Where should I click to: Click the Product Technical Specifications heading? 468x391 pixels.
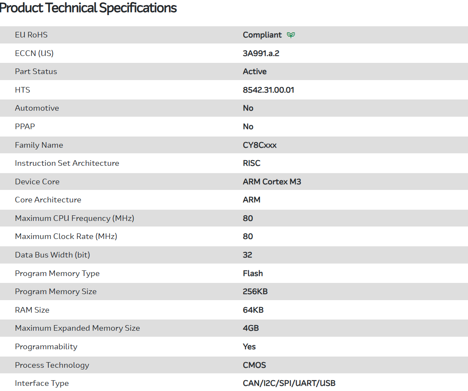tap(88, 8)
